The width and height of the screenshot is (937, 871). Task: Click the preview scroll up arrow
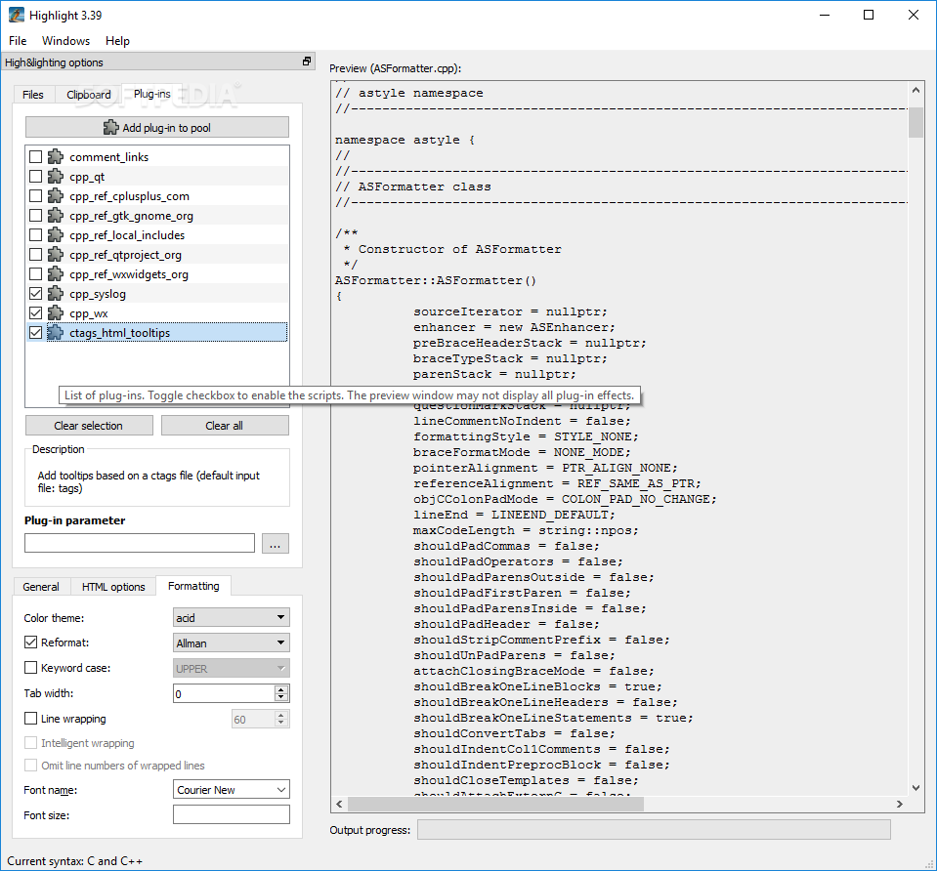[x=916, y=90]
